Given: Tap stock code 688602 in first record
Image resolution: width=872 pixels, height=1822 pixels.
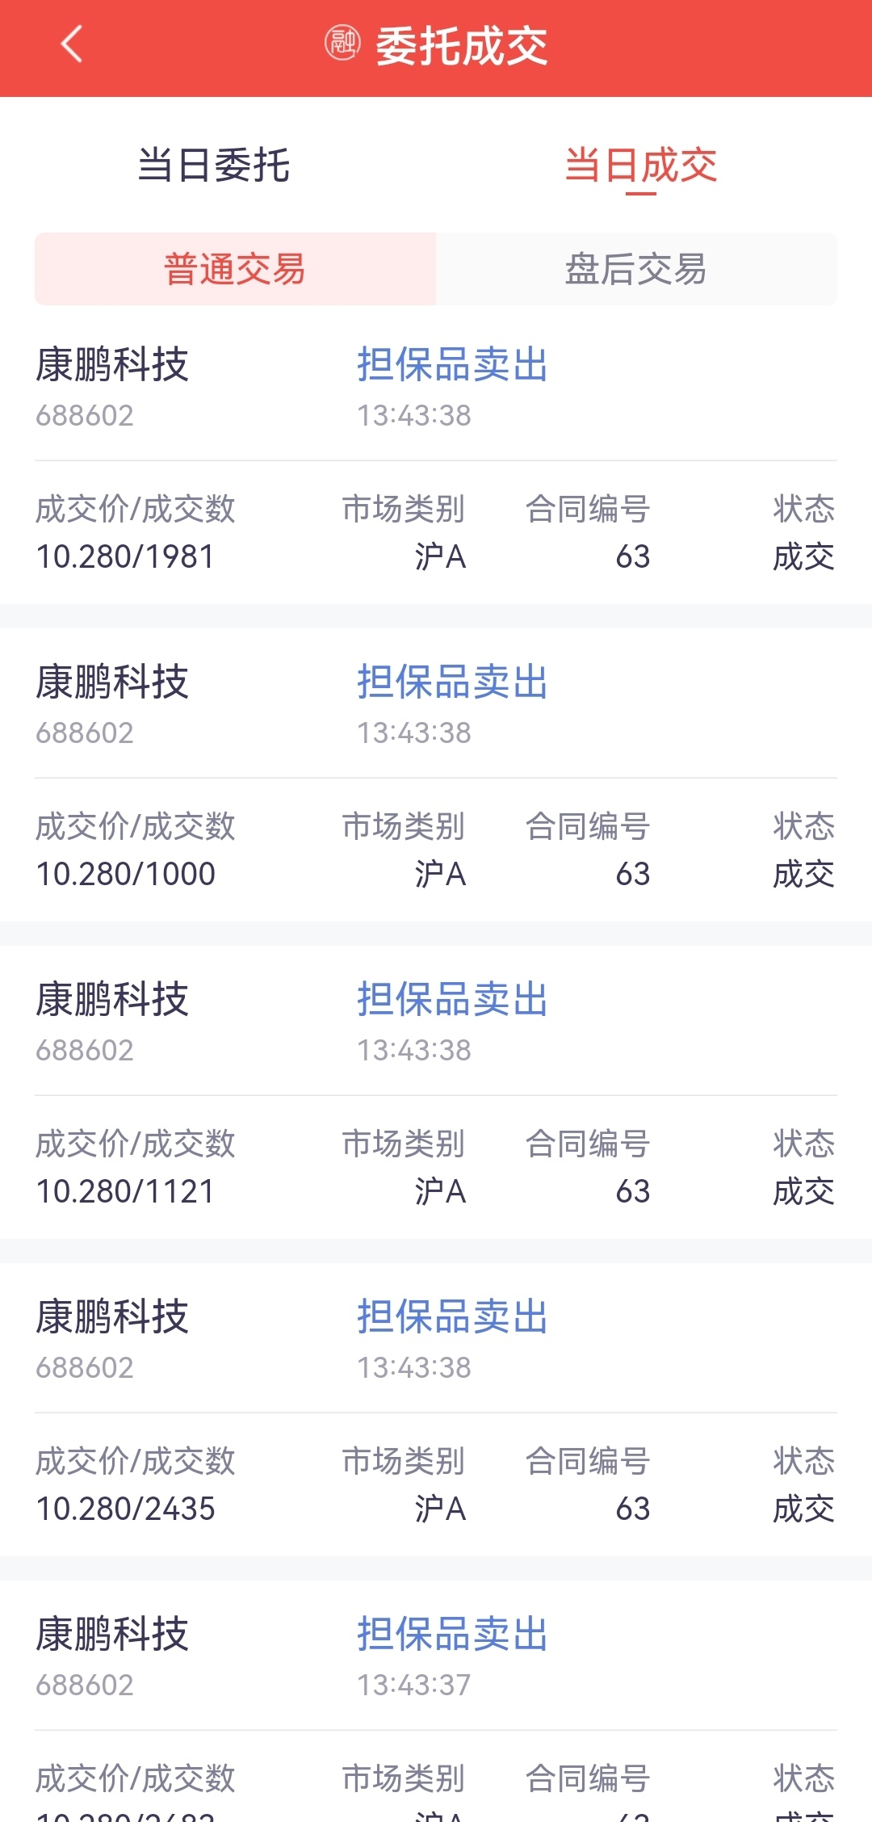Looking at the screenshot, I should [x=85, y=415].
